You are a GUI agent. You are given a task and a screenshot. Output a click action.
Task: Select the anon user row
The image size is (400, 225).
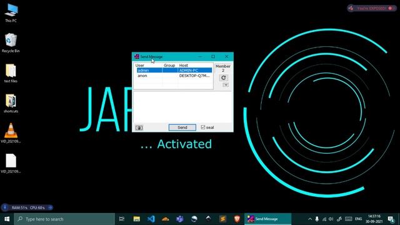(x=174, y=76)
